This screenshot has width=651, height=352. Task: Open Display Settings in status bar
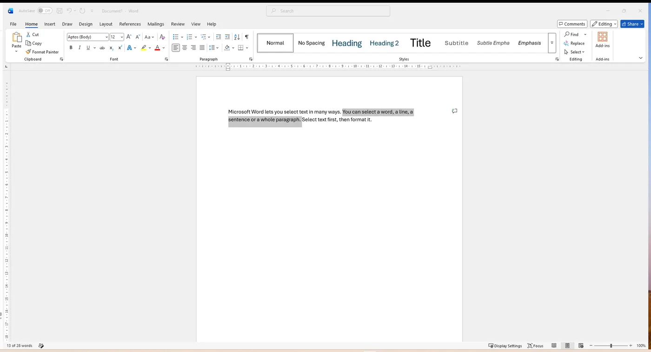[x=505, y=345]
